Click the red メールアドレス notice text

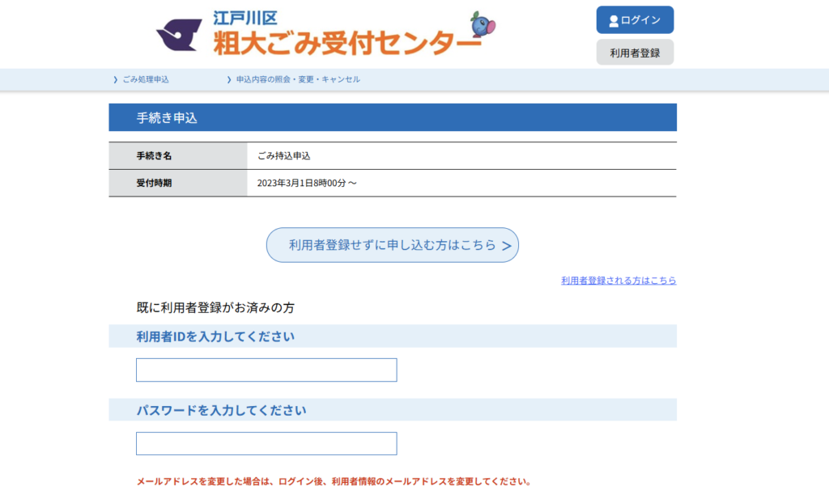[x=334, y=481]
